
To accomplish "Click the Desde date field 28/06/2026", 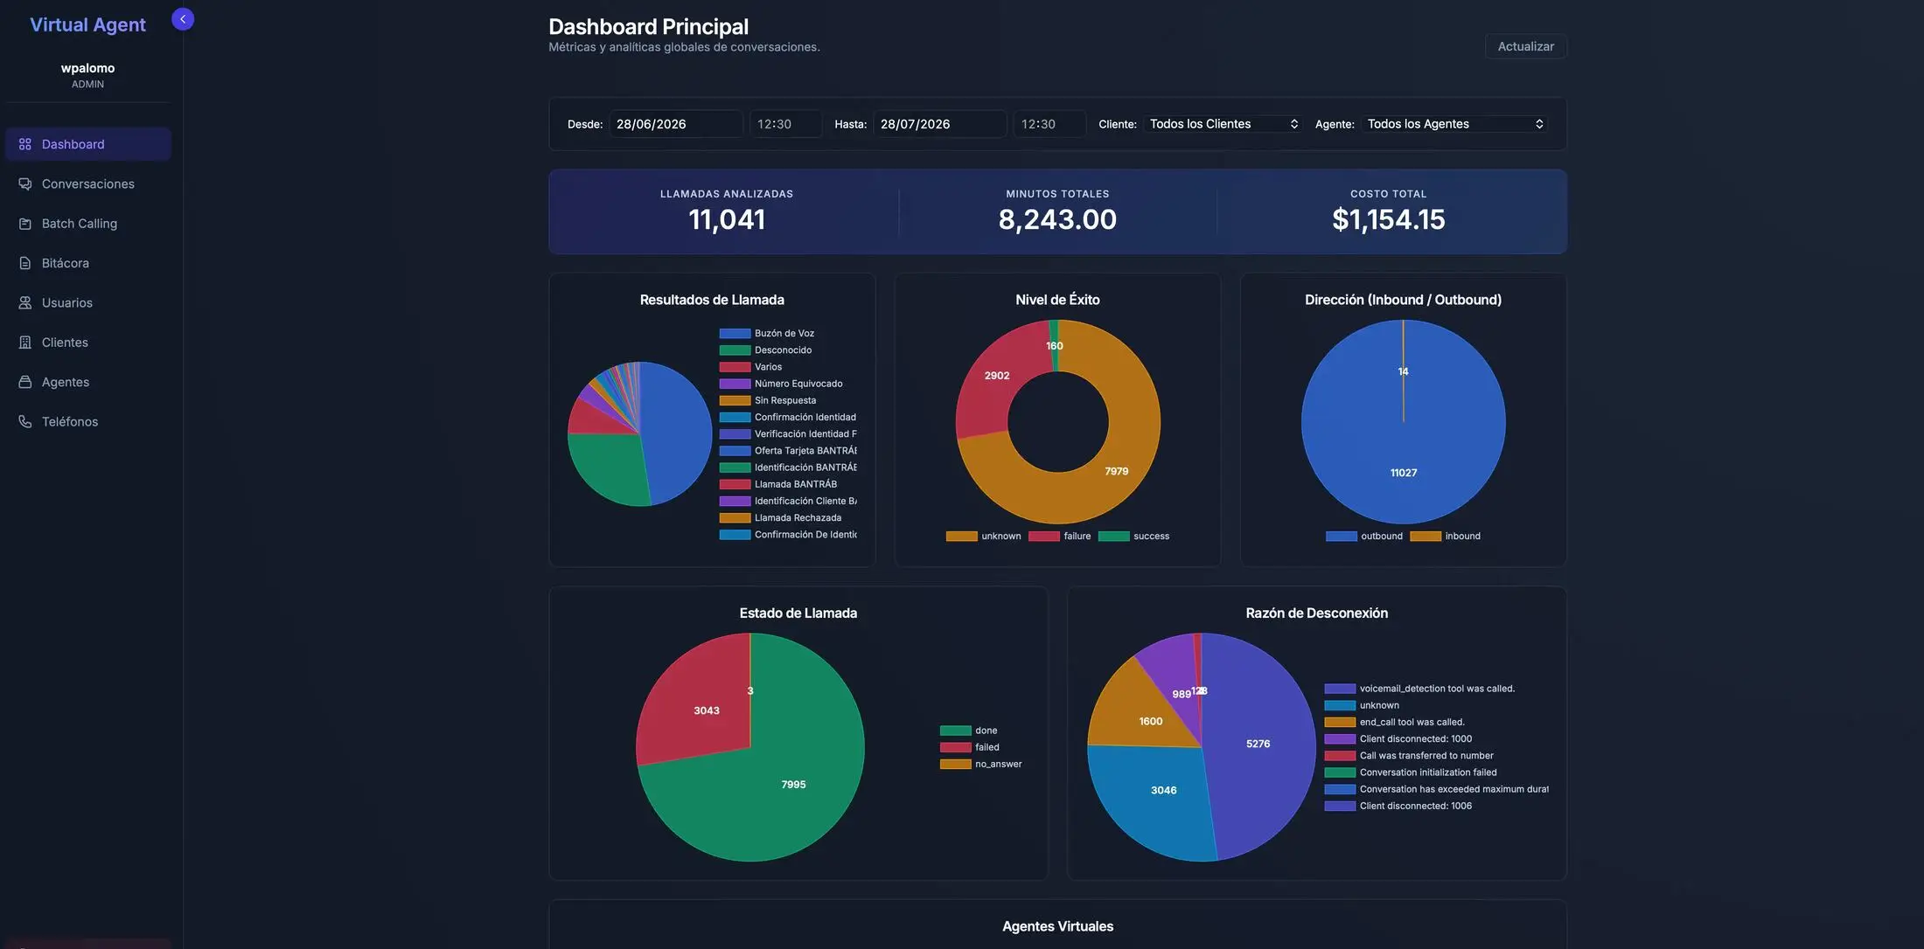I will [676, 124].
